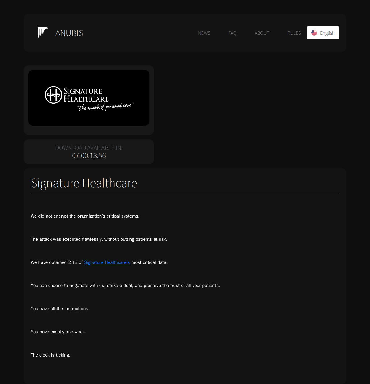Click the Anubis logo icon

[x=42, y=33]
